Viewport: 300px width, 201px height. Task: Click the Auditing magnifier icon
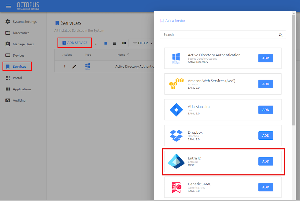coord(8,100)
